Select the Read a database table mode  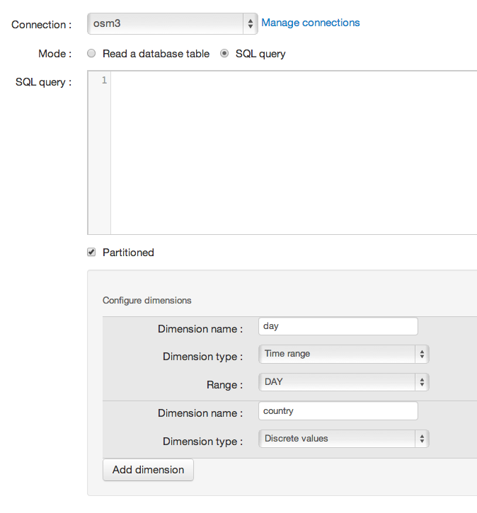click(91, 53)
